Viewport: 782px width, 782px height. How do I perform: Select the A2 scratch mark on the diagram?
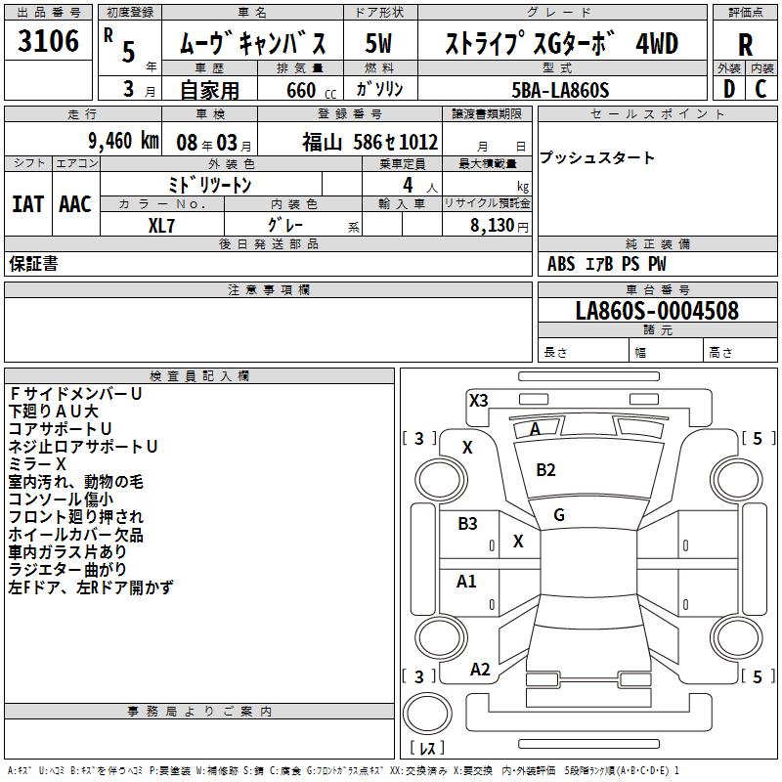coord(480,670)
